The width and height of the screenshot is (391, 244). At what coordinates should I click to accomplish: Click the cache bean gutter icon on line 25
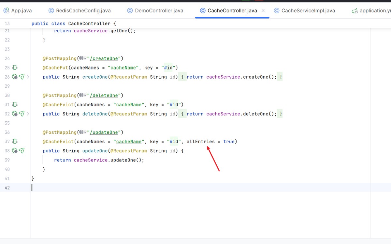click(x=15, y=68)
